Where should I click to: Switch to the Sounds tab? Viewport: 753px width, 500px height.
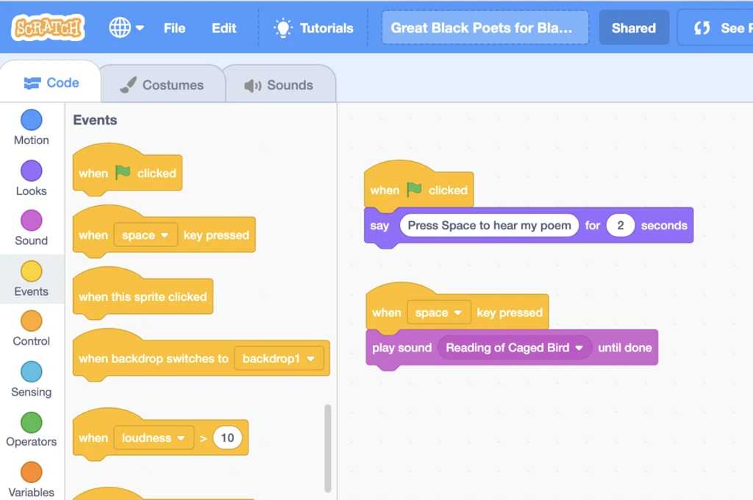pyautogui.click(x=279, y=85)
